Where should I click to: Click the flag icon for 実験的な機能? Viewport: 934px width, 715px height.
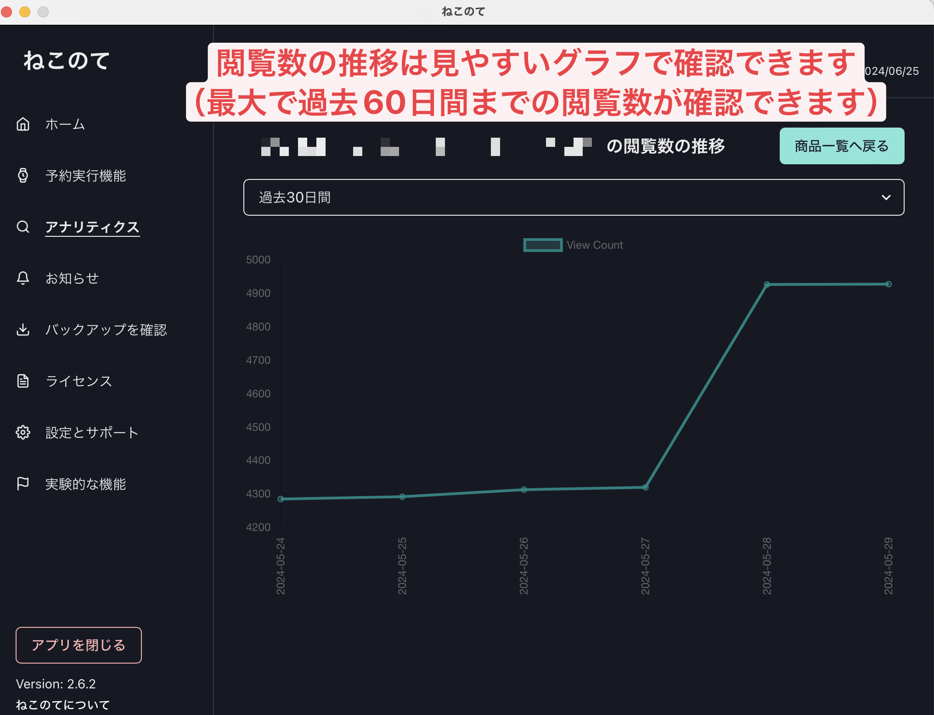pos(23,484)
